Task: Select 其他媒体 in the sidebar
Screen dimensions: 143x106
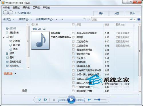Action: click(14, 66)
